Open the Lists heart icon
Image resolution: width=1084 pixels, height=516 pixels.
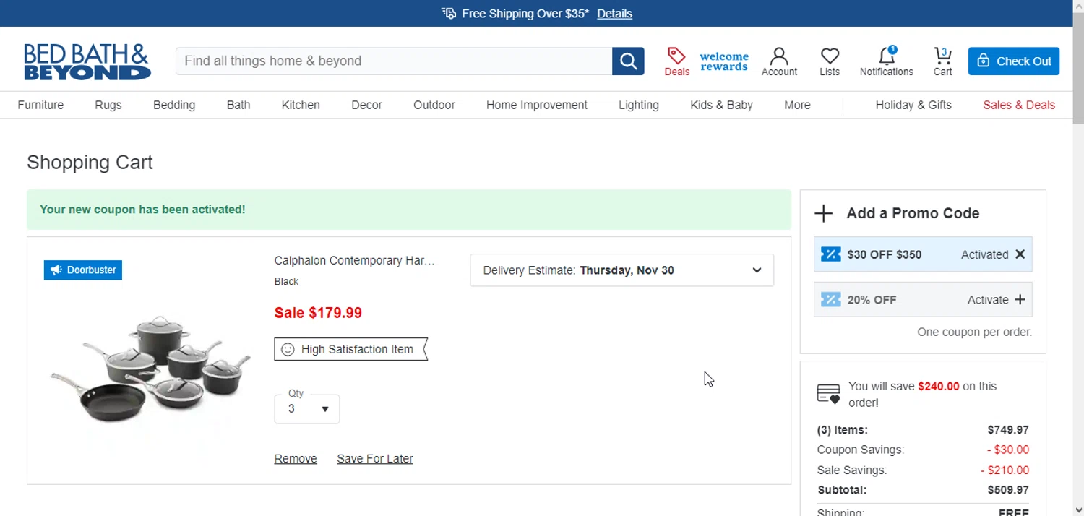830,61
